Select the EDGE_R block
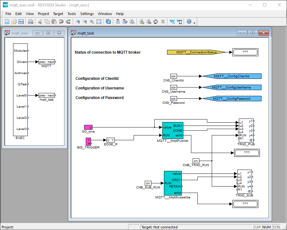 point(111,140)
